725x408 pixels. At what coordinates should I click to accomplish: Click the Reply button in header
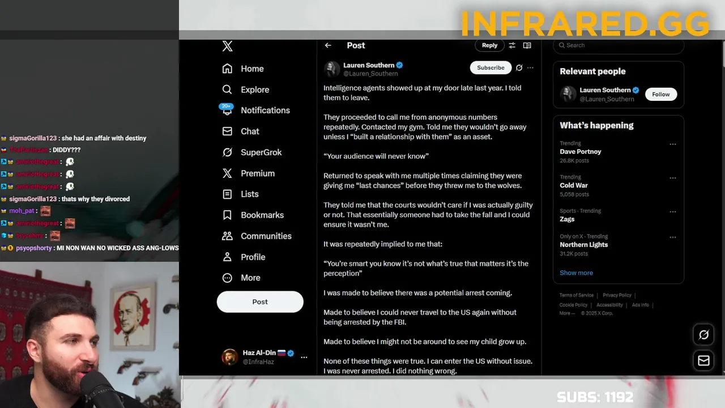(489, 45)
